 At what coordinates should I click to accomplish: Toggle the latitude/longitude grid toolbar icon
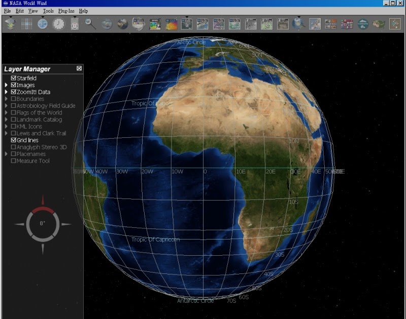coord(26,24)
